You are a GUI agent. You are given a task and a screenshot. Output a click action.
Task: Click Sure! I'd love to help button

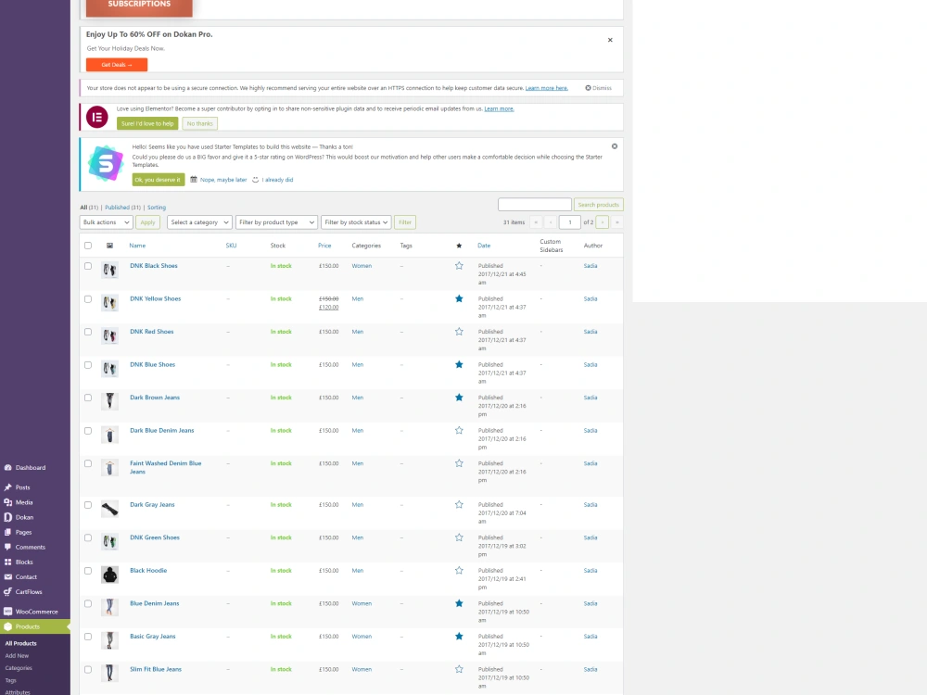147,123
